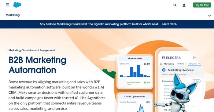Click the search icon in the Electra mockup
This screenshot has width=214, height=112.
coord(195,58)
